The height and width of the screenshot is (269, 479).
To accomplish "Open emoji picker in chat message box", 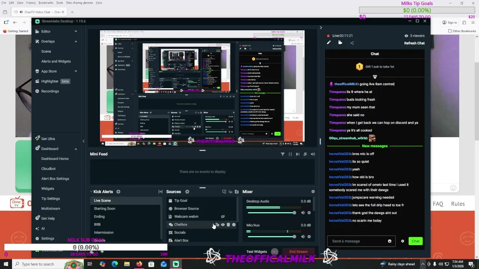I will coord(390,241).
